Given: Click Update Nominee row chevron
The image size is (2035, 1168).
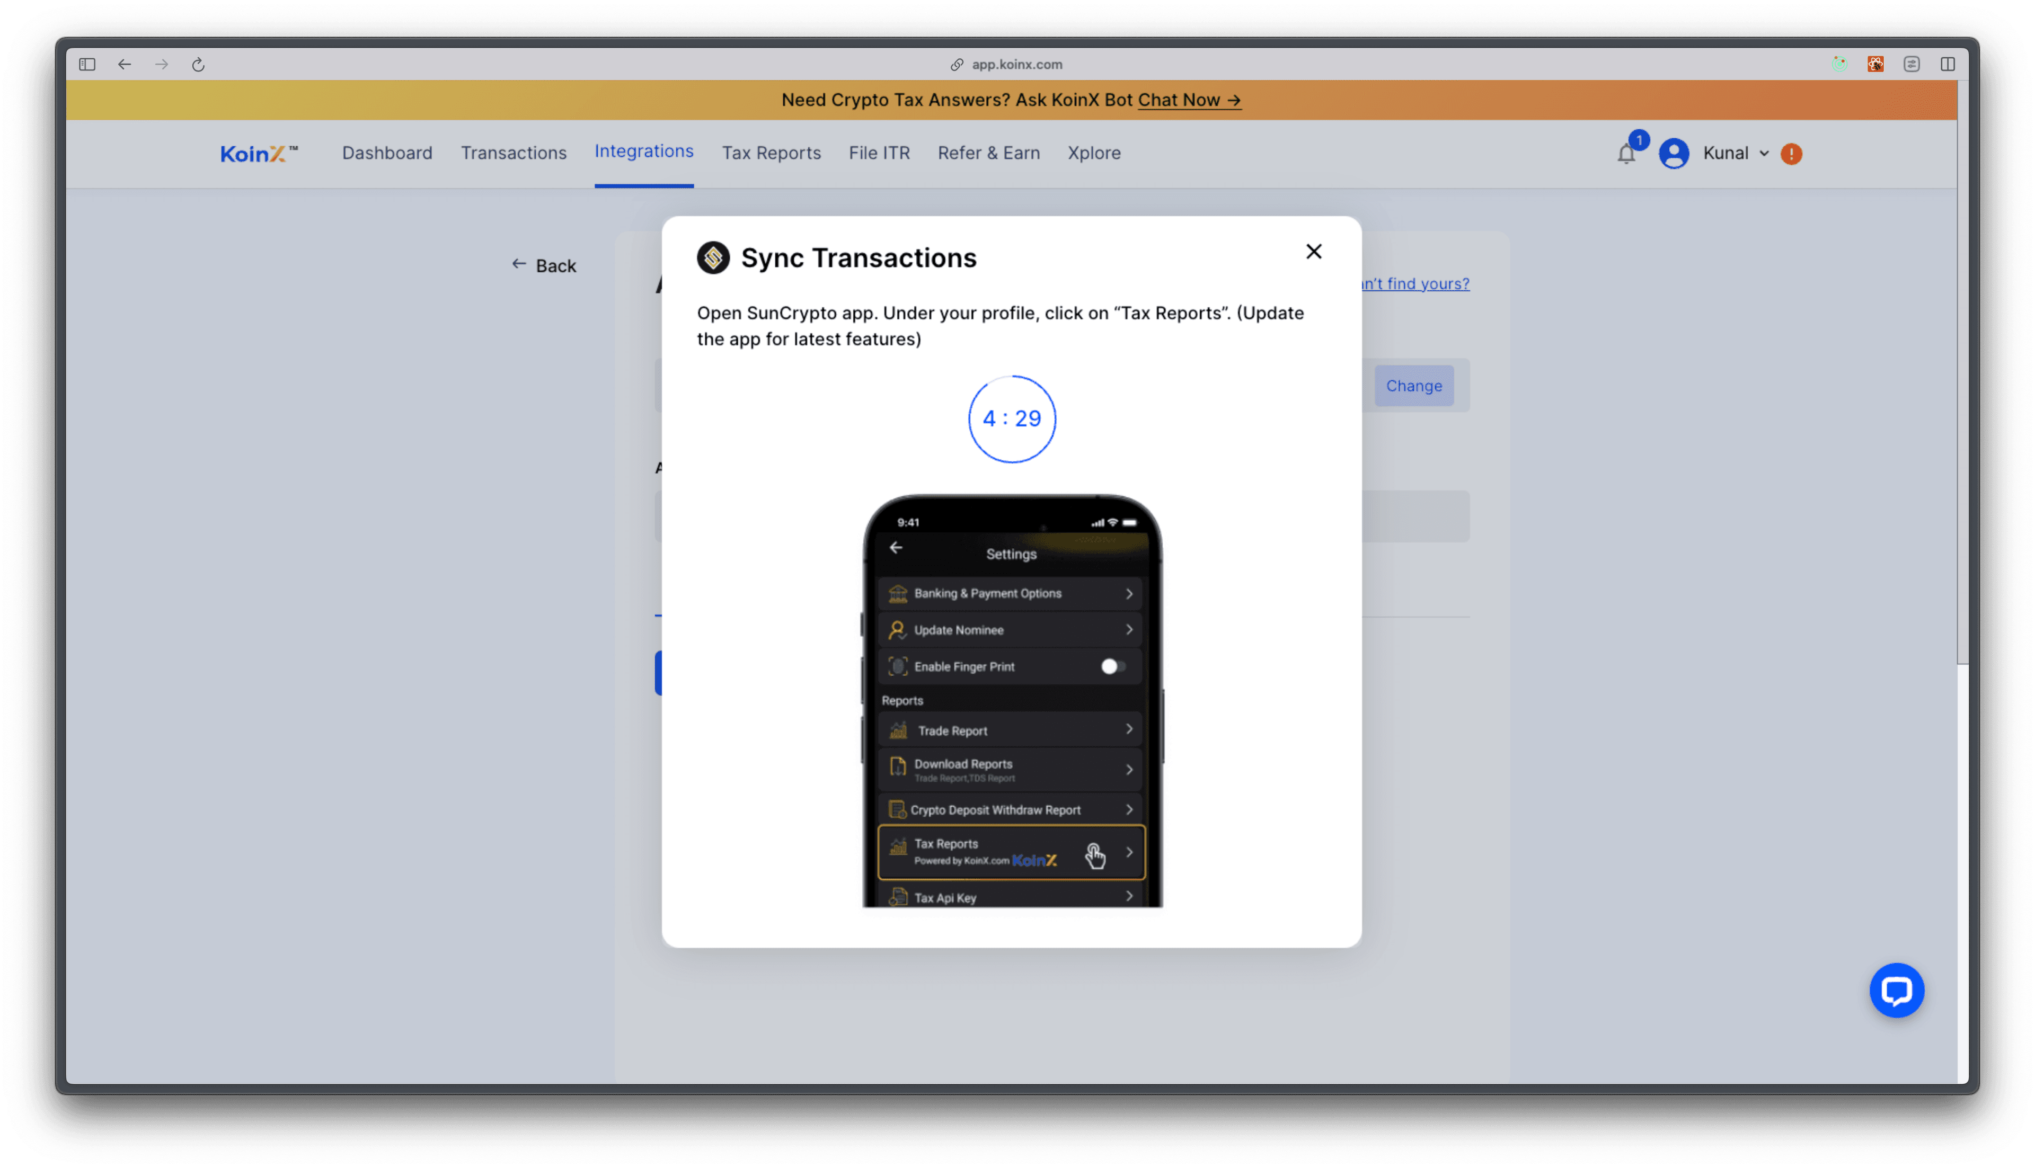Looking at the screenshot, I should (1129, 630).
